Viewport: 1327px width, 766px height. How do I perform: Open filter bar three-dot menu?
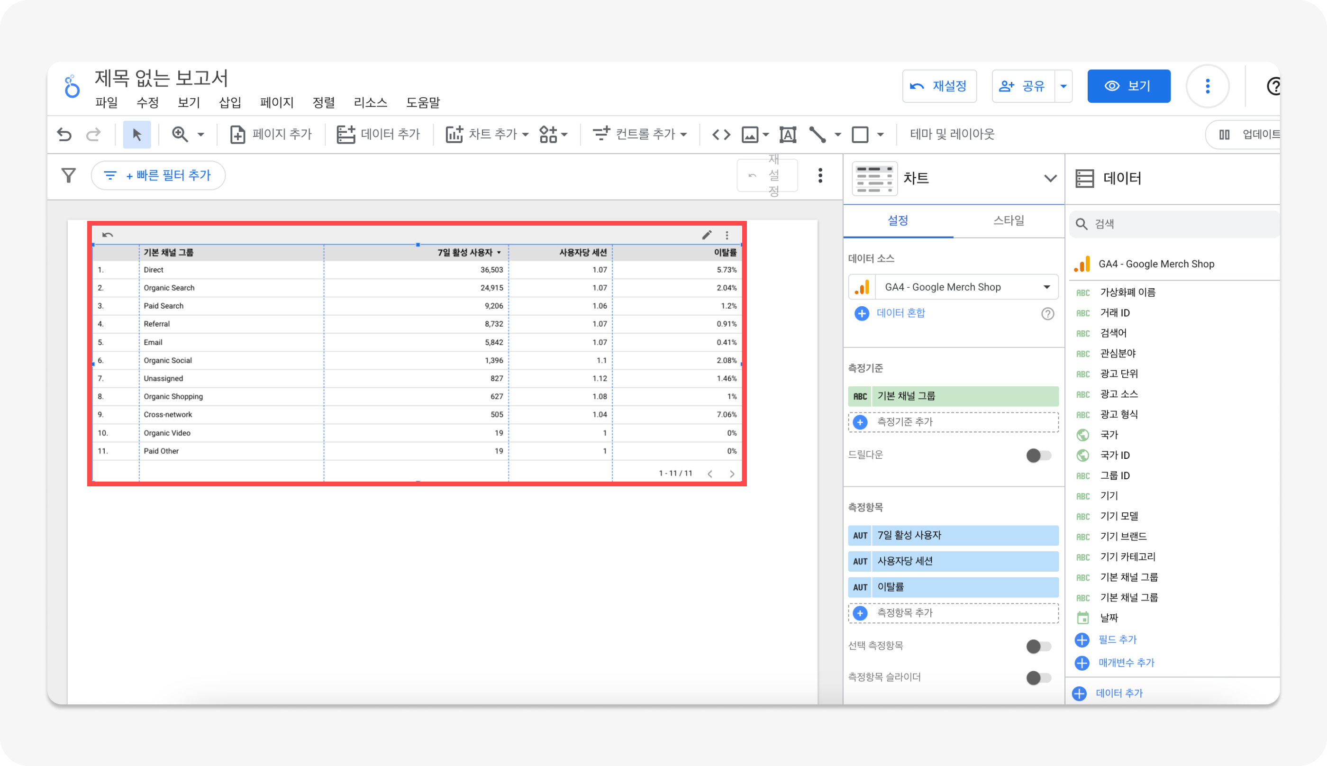pyautogui.click(x=820, y=175)
